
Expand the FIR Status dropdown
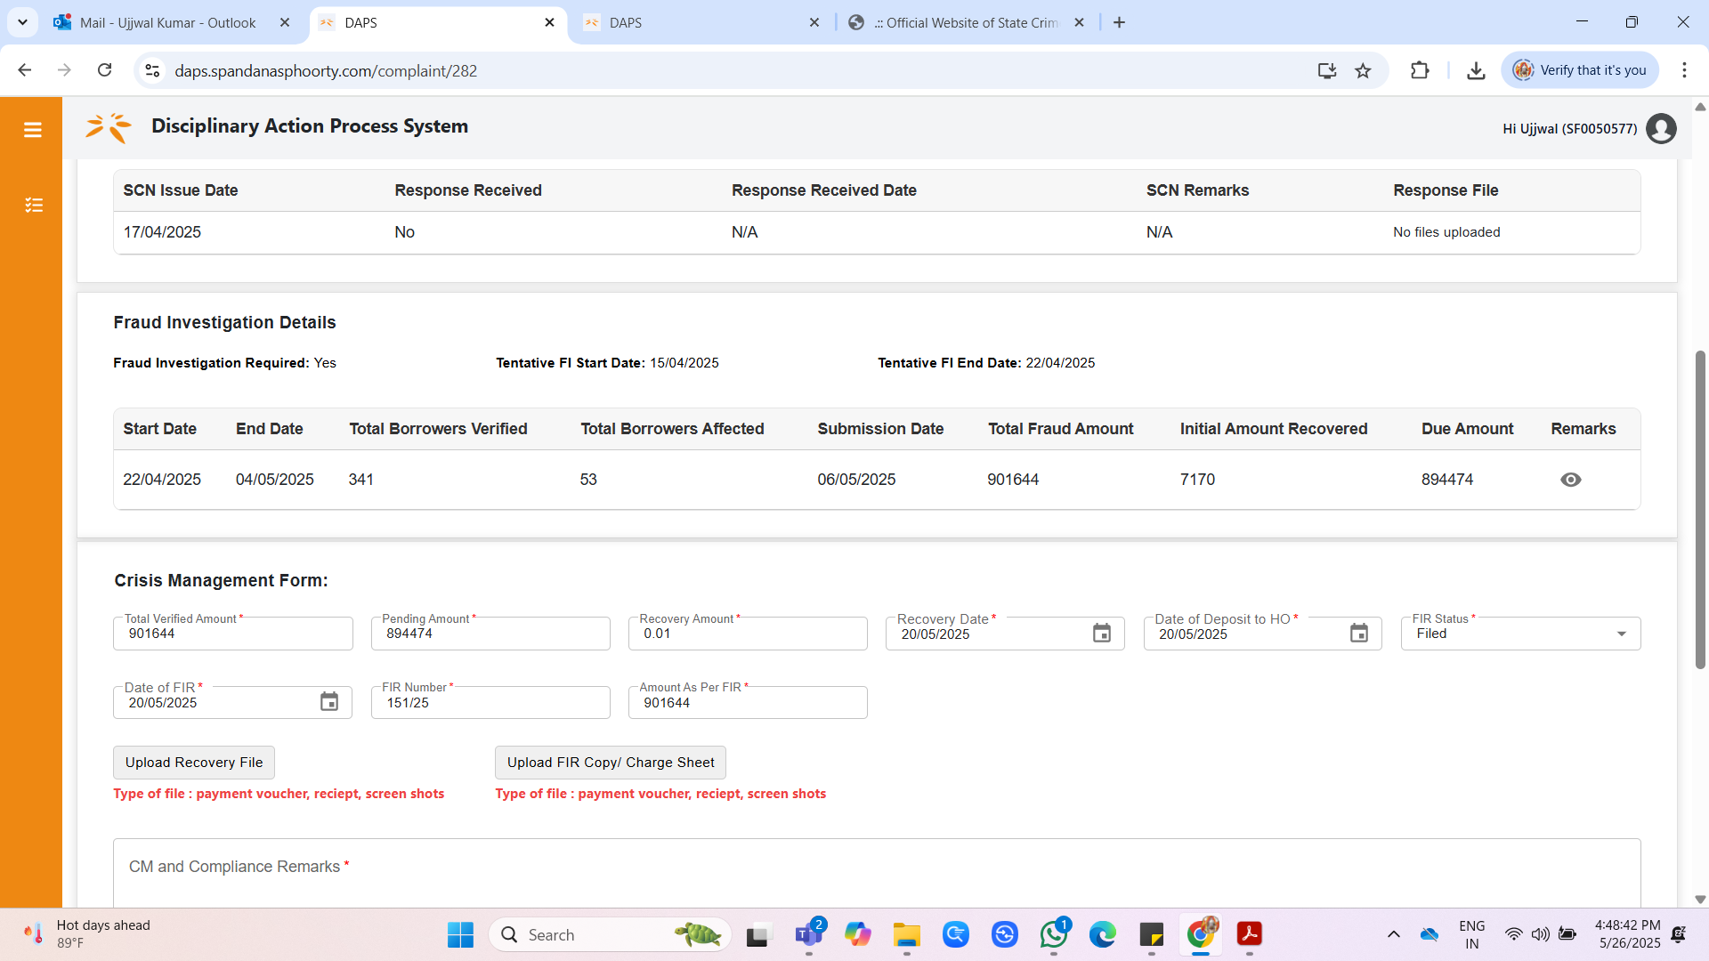click(x=1621, y=634)
